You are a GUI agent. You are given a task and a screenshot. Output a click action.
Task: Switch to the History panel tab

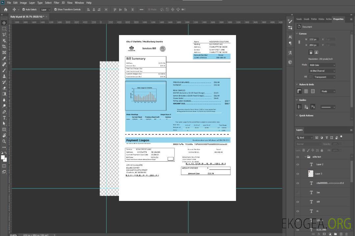(321, 19)
